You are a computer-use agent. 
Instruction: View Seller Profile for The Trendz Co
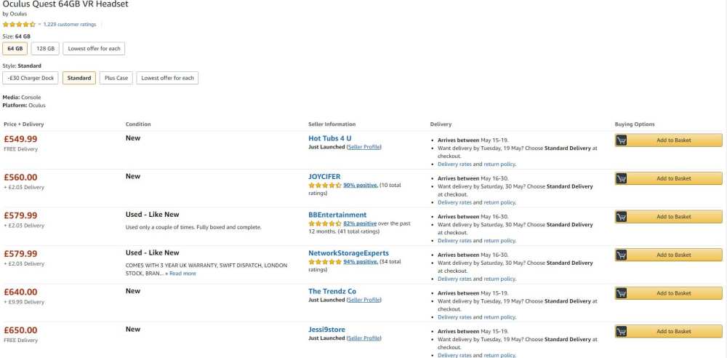pos(363,300)
